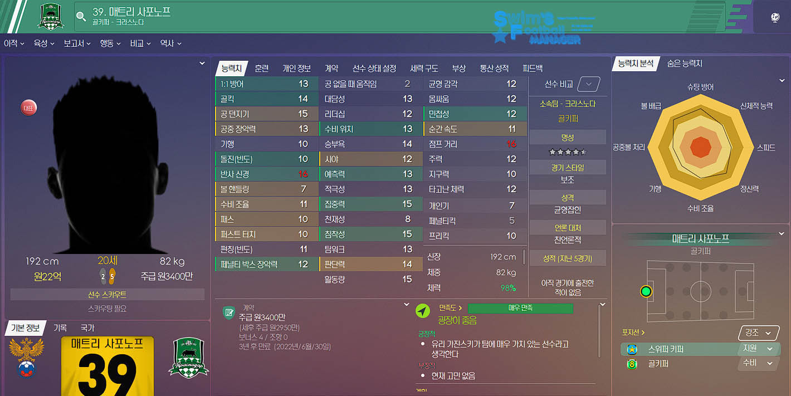Click the football head icon in the top-right corner

[x=775, y=17]
